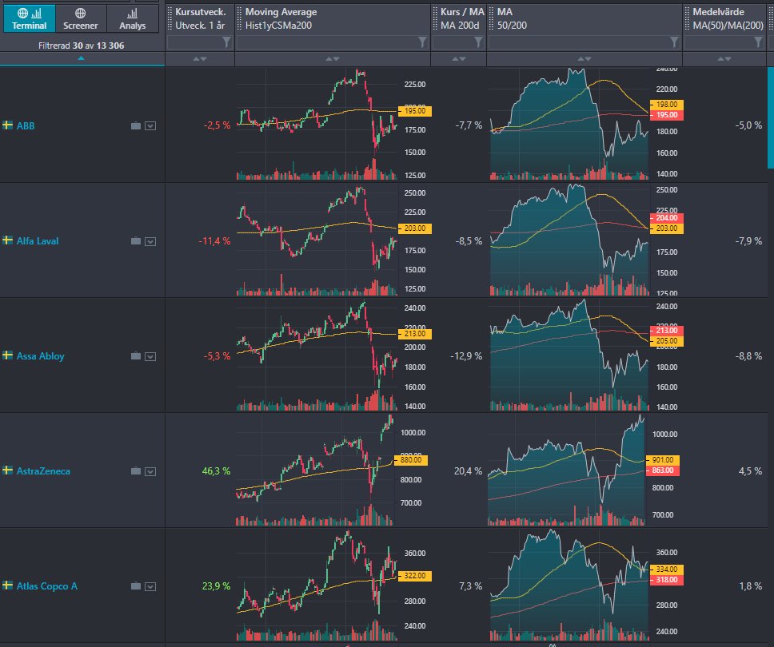Switch to the Analys tab
This screenshot has height=647, width=774.
pyautogui.click(x=132, y=18)
